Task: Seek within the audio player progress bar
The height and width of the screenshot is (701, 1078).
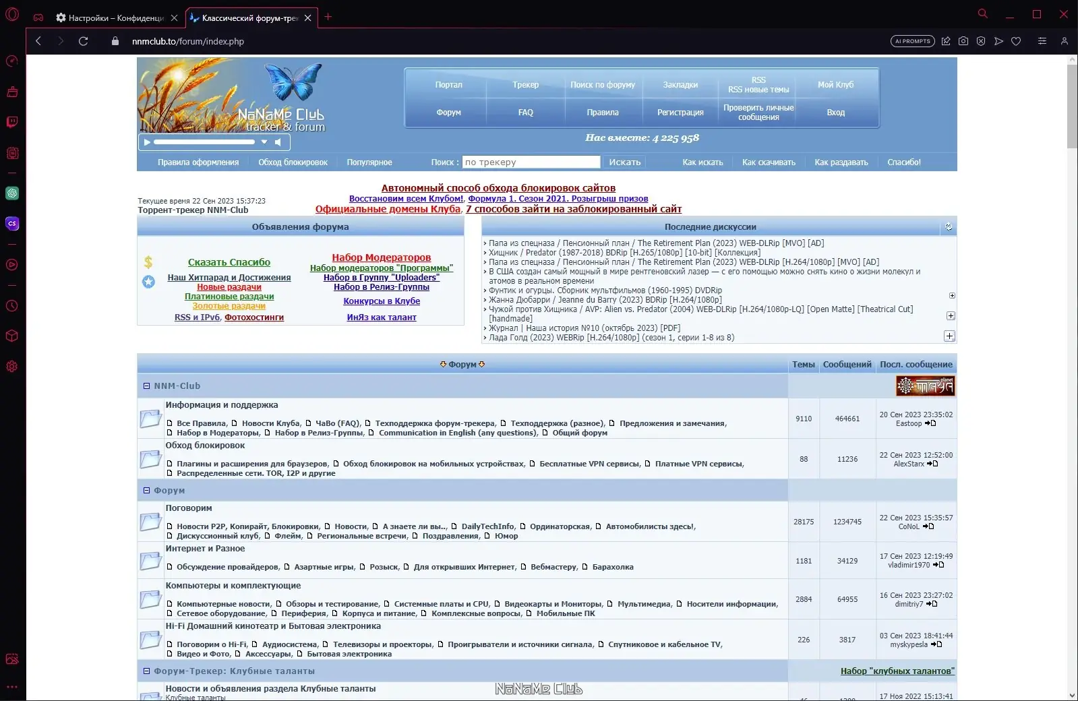Action: (204, 142)
